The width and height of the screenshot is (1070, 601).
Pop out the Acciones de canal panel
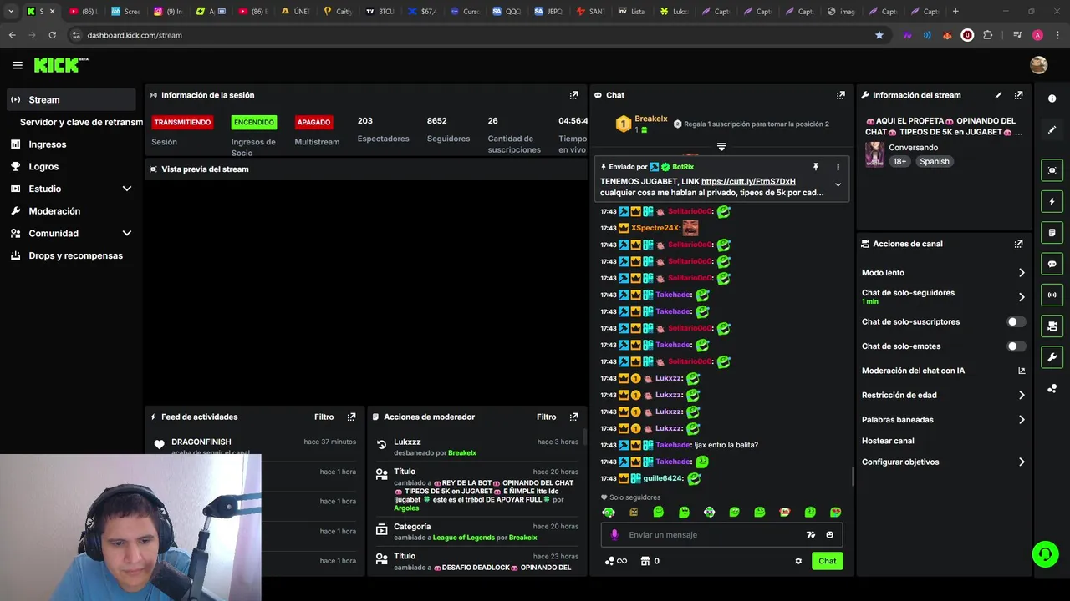[x=1018, y=244]
